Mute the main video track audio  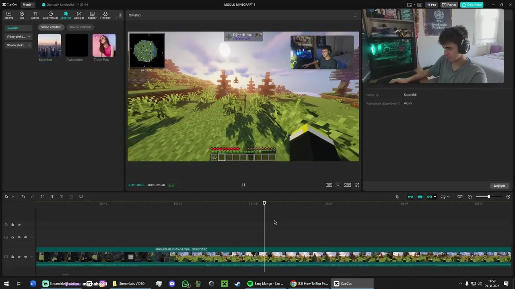[x=25, y=257]
